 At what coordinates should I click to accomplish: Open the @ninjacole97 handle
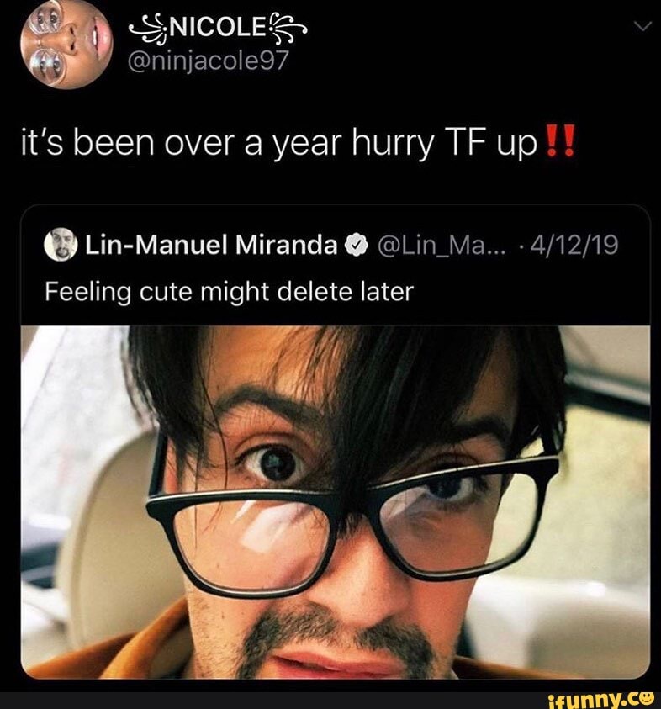(208, 61)
